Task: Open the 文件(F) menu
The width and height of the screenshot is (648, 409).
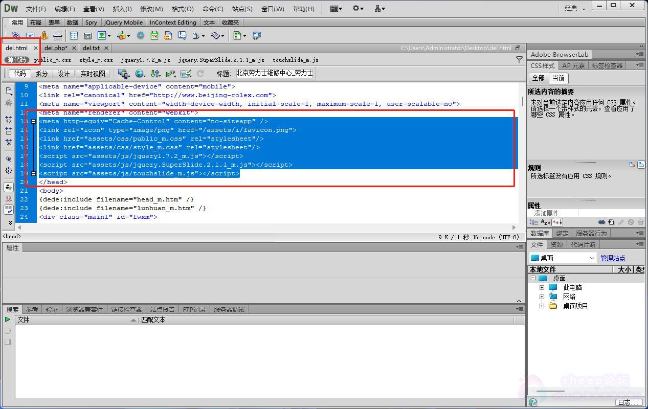Action: click(x=36, y=9)
